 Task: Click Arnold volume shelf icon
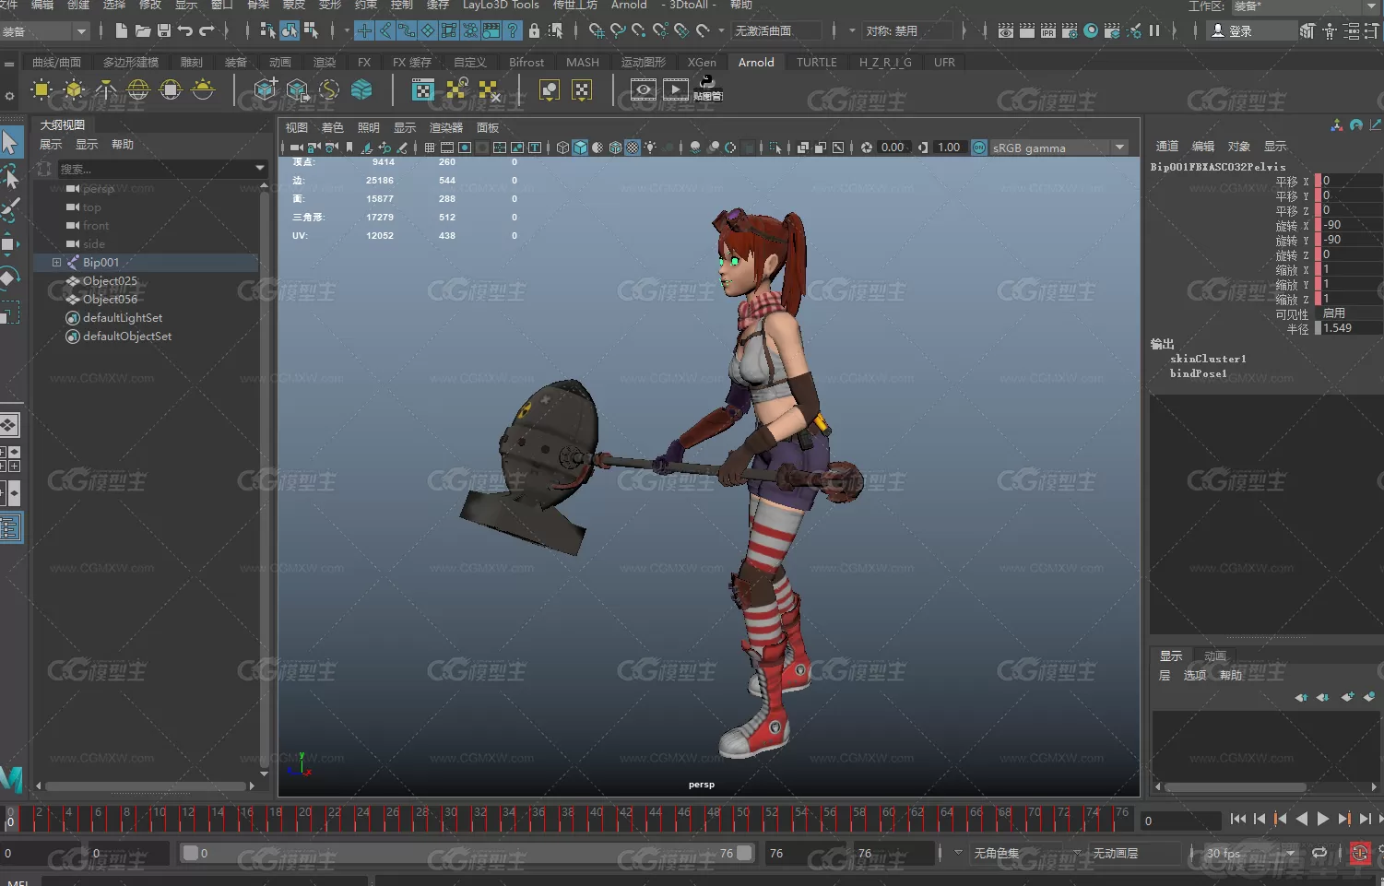(x=361, y=89)
